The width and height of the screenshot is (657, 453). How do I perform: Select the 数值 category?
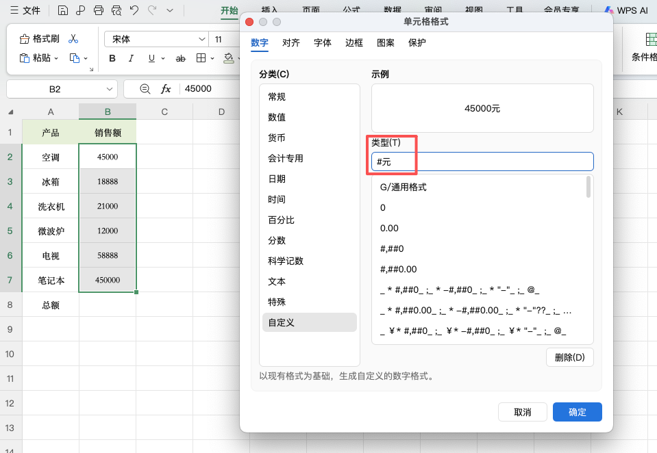[x=310, y=117]
